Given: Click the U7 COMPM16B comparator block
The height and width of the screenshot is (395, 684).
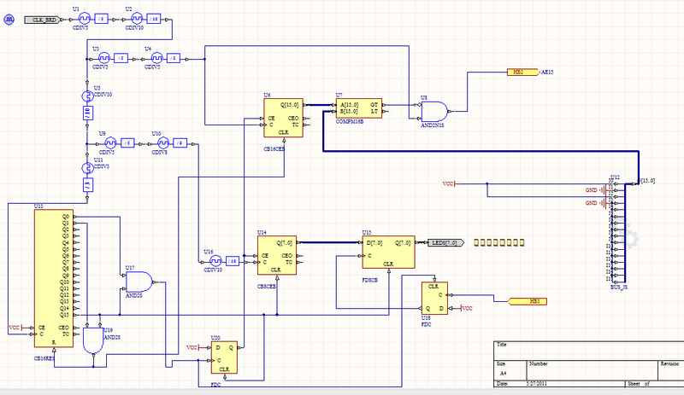Looking at the screenshot, I should [359, 107].
